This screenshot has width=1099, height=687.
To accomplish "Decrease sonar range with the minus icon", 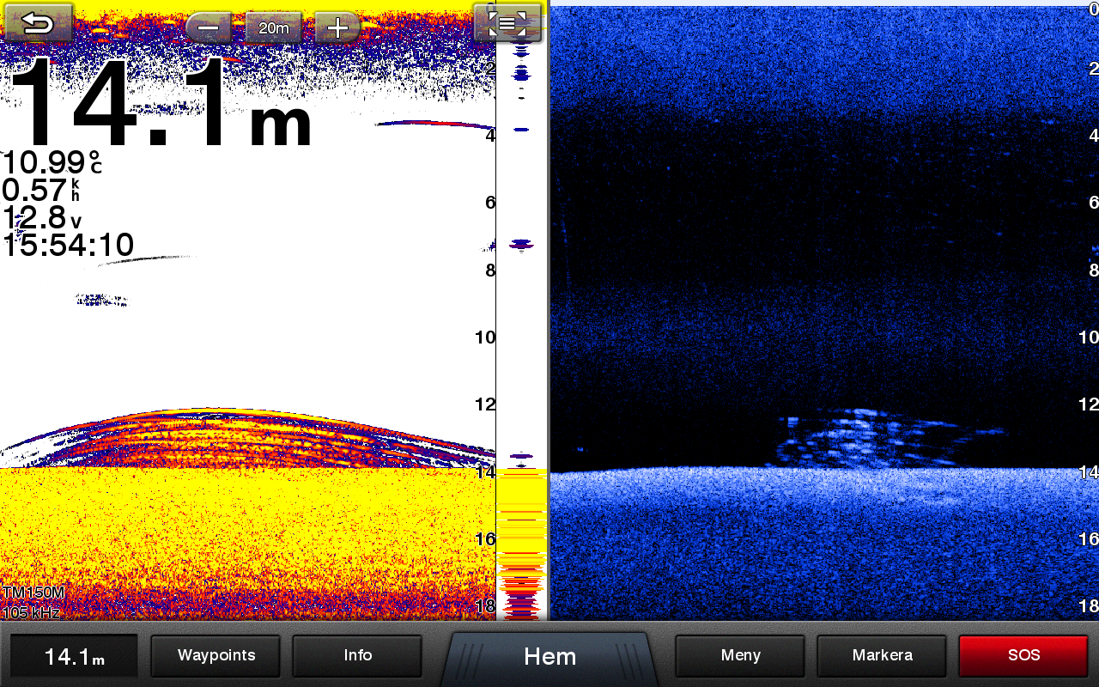I will point(209,28).
